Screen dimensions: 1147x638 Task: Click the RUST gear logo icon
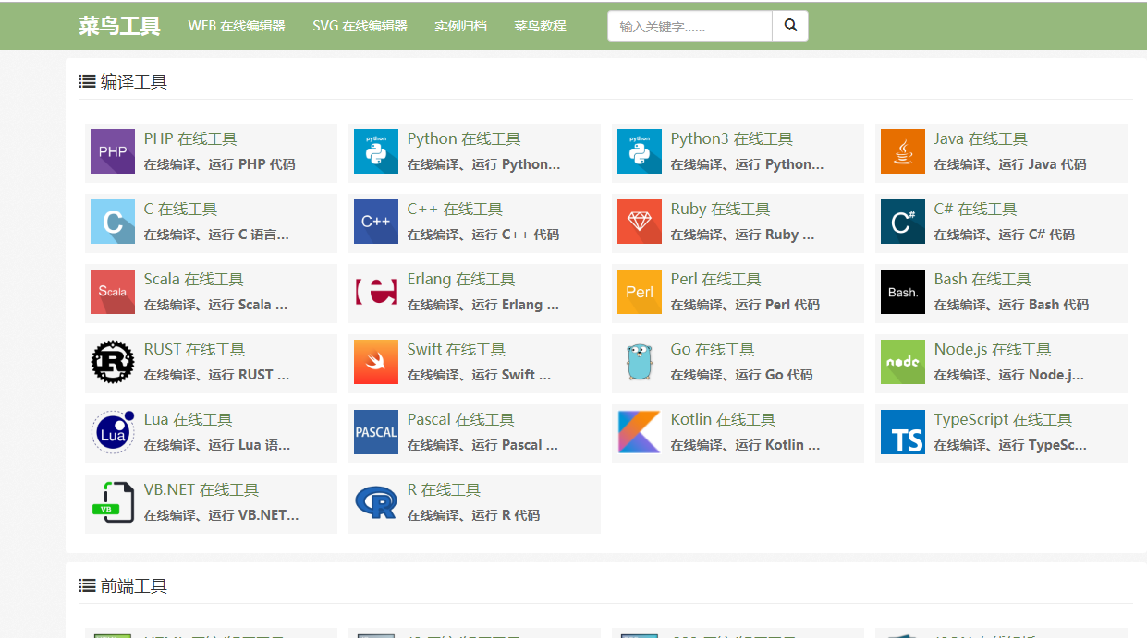[113, 362]
